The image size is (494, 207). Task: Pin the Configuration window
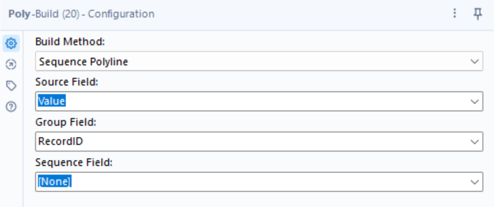[x=478, y=14]
